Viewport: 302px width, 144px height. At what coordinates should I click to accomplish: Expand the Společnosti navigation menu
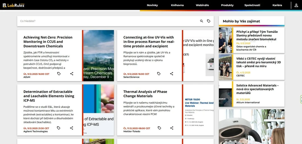[252, 5]
